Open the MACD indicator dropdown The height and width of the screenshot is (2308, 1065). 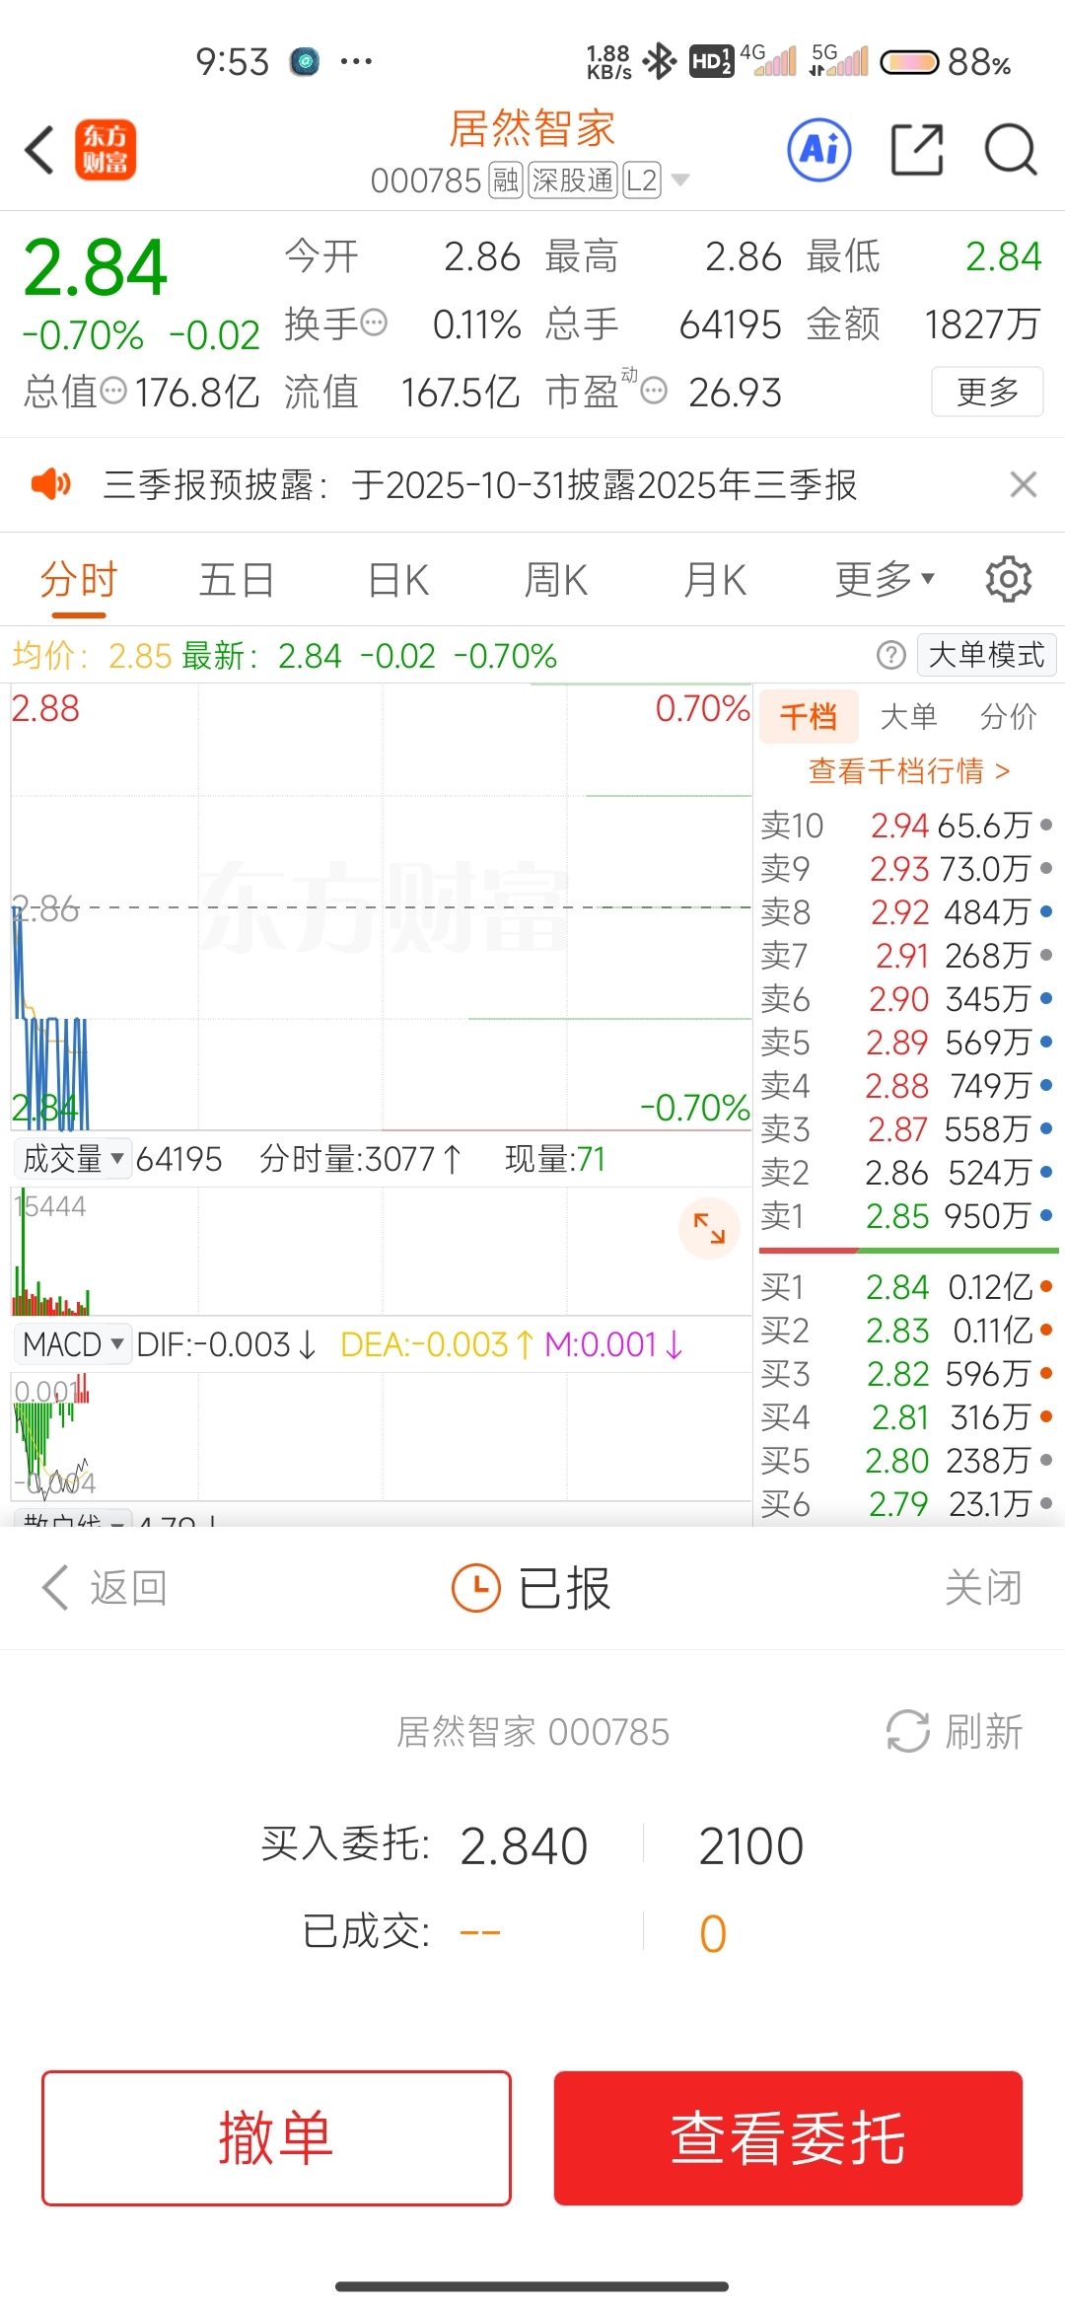[x=73, y=1344]
